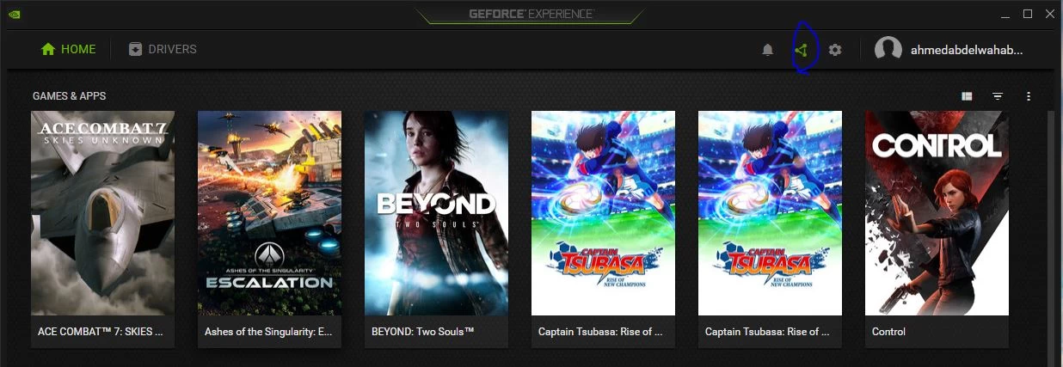Viewport: 1063px width, 367px height.
Task: Switch to grid view layout icon
Action: 967,96
